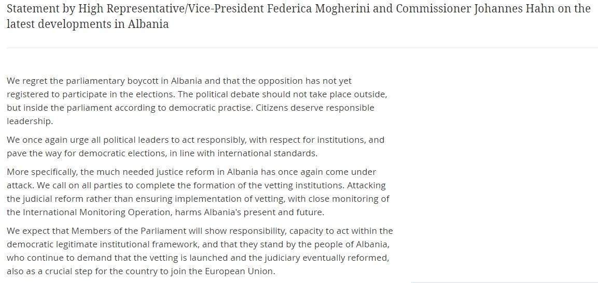598x283 pixels.
Task: Click the phrase "vetting institutions"
Action: click(x=302, y=185)
